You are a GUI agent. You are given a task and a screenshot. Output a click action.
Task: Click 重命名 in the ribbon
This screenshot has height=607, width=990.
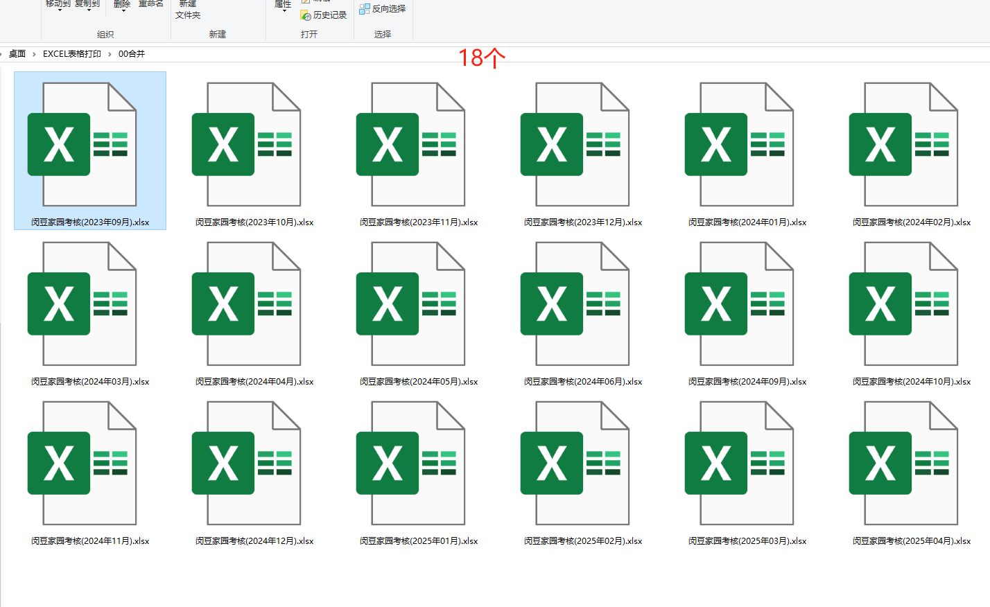[151, 3]
